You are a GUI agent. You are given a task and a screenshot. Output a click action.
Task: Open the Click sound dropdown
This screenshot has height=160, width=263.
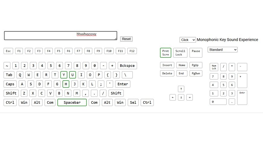tap(188, 40)
